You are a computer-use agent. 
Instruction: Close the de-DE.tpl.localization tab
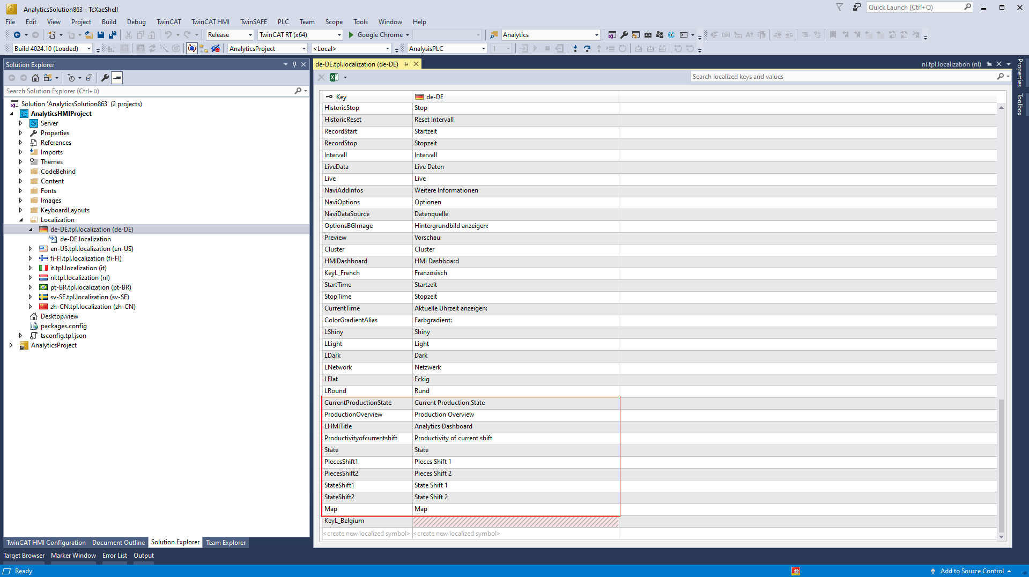416,64
